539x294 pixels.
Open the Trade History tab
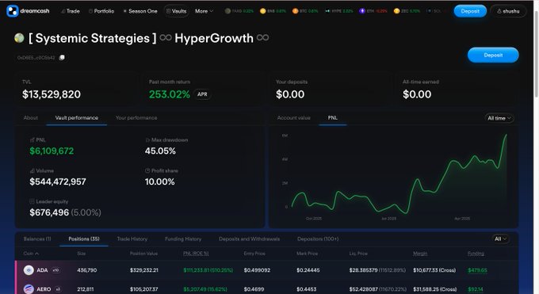click(x=132, y=239)
